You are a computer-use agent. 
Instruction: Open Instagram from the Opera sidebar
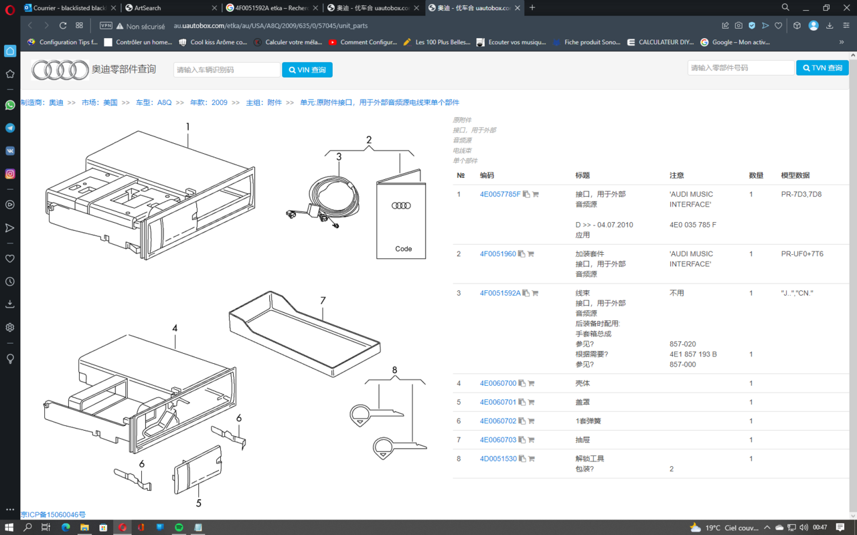(x=10, y=174)
